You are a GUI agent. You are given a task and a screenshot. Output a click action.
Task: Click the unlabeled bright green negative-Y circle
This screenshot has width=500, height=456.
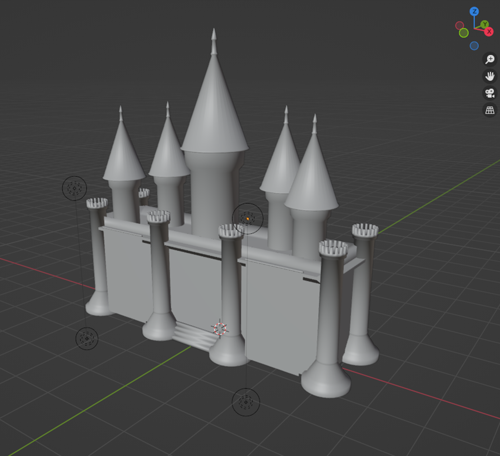point(464,33)
